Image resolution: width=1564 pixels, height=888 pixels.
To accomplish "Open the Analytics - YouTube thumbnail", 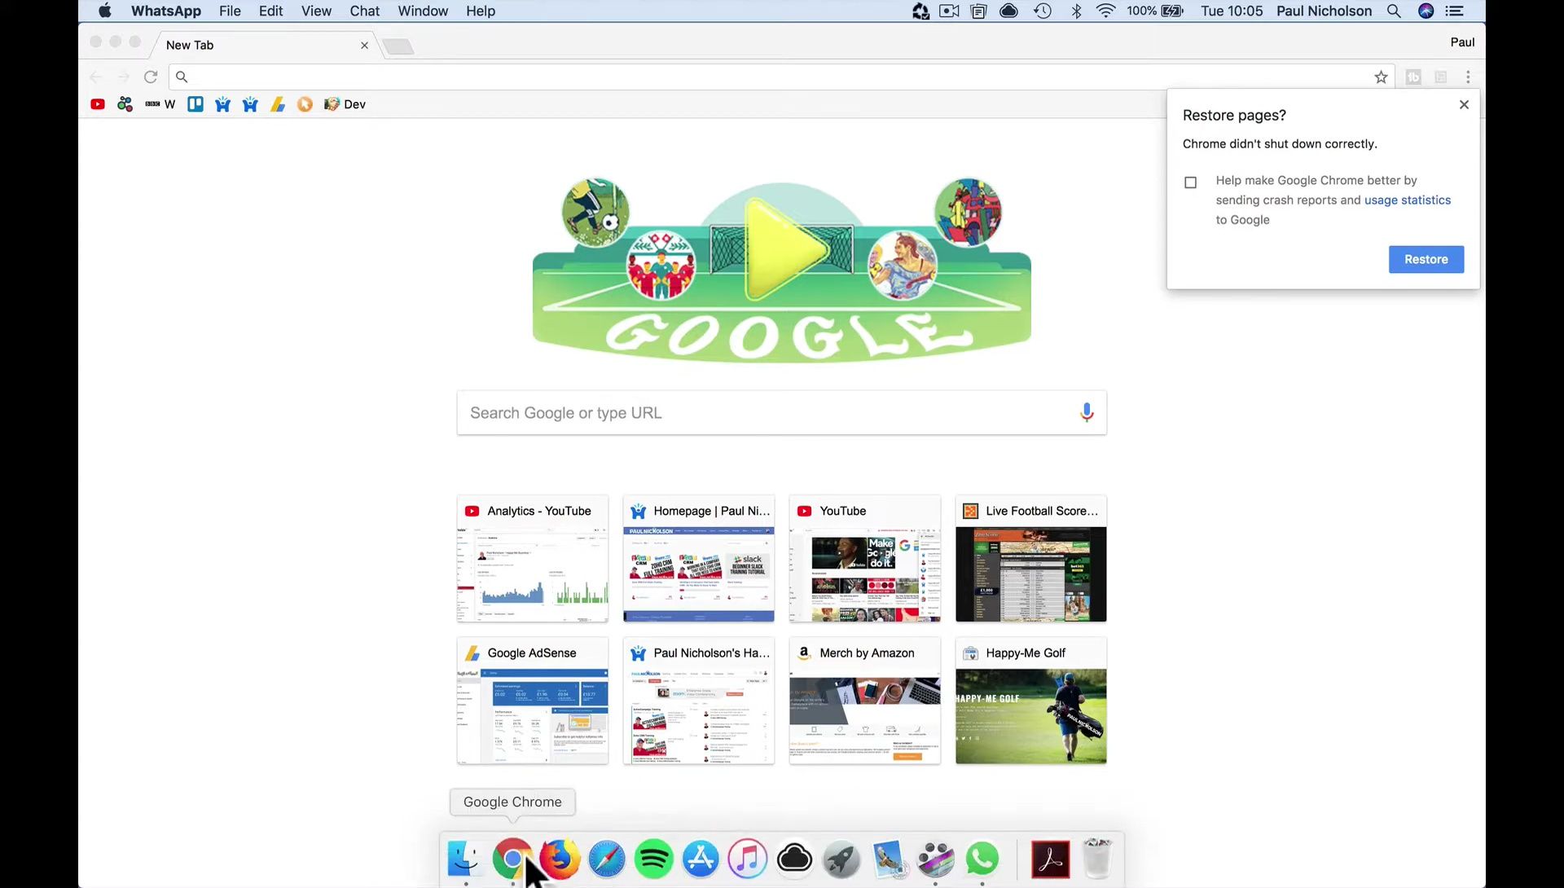I will [x=533, y=559].
